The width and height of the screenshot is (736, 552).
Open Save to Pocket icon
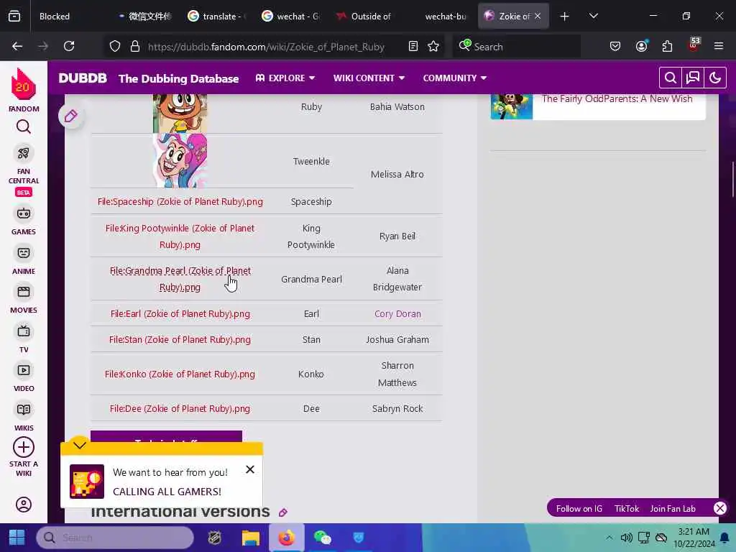615,46
